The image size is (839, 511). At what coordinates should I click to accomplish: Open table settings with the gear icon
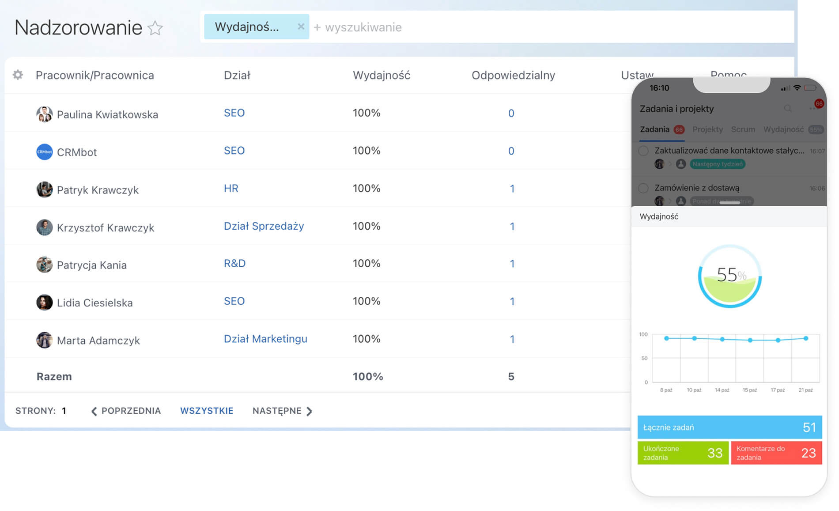coord(18,75)
